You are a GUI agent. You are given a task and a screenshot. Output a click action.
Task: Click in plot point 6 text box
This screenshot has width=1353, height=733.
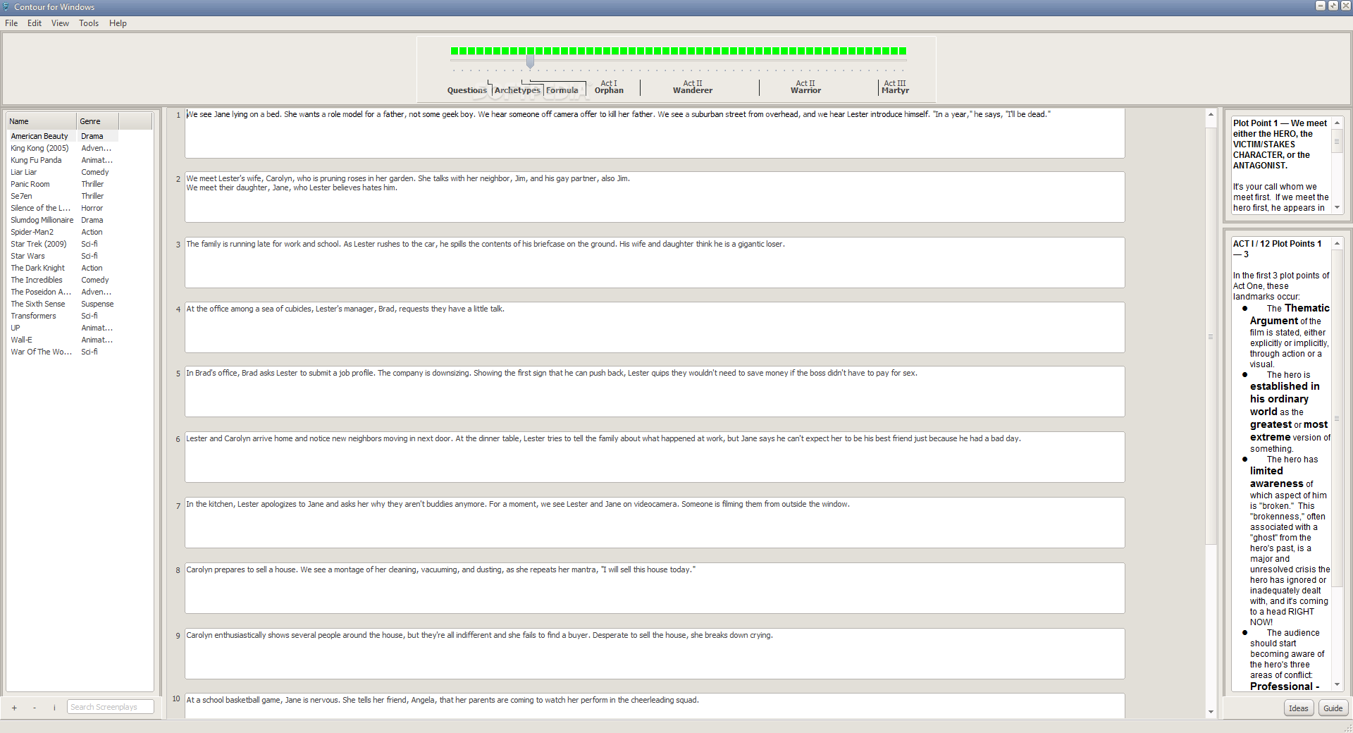655,457
